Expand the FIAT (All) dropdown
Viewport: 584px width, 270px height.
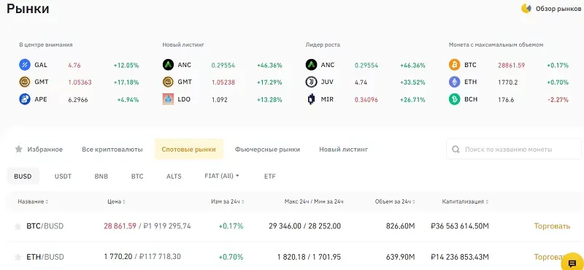pyautogui.click(x=222, y=176)
